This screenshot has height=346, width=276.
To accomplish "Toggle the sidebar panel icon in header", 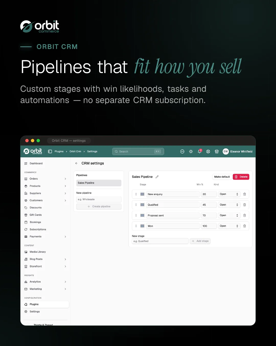I will click(50, 151).
